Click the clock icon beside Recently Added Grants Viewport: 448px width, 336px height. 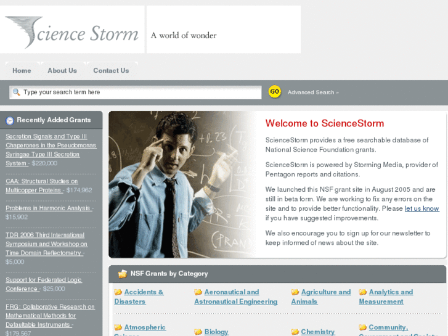[10, 121]
